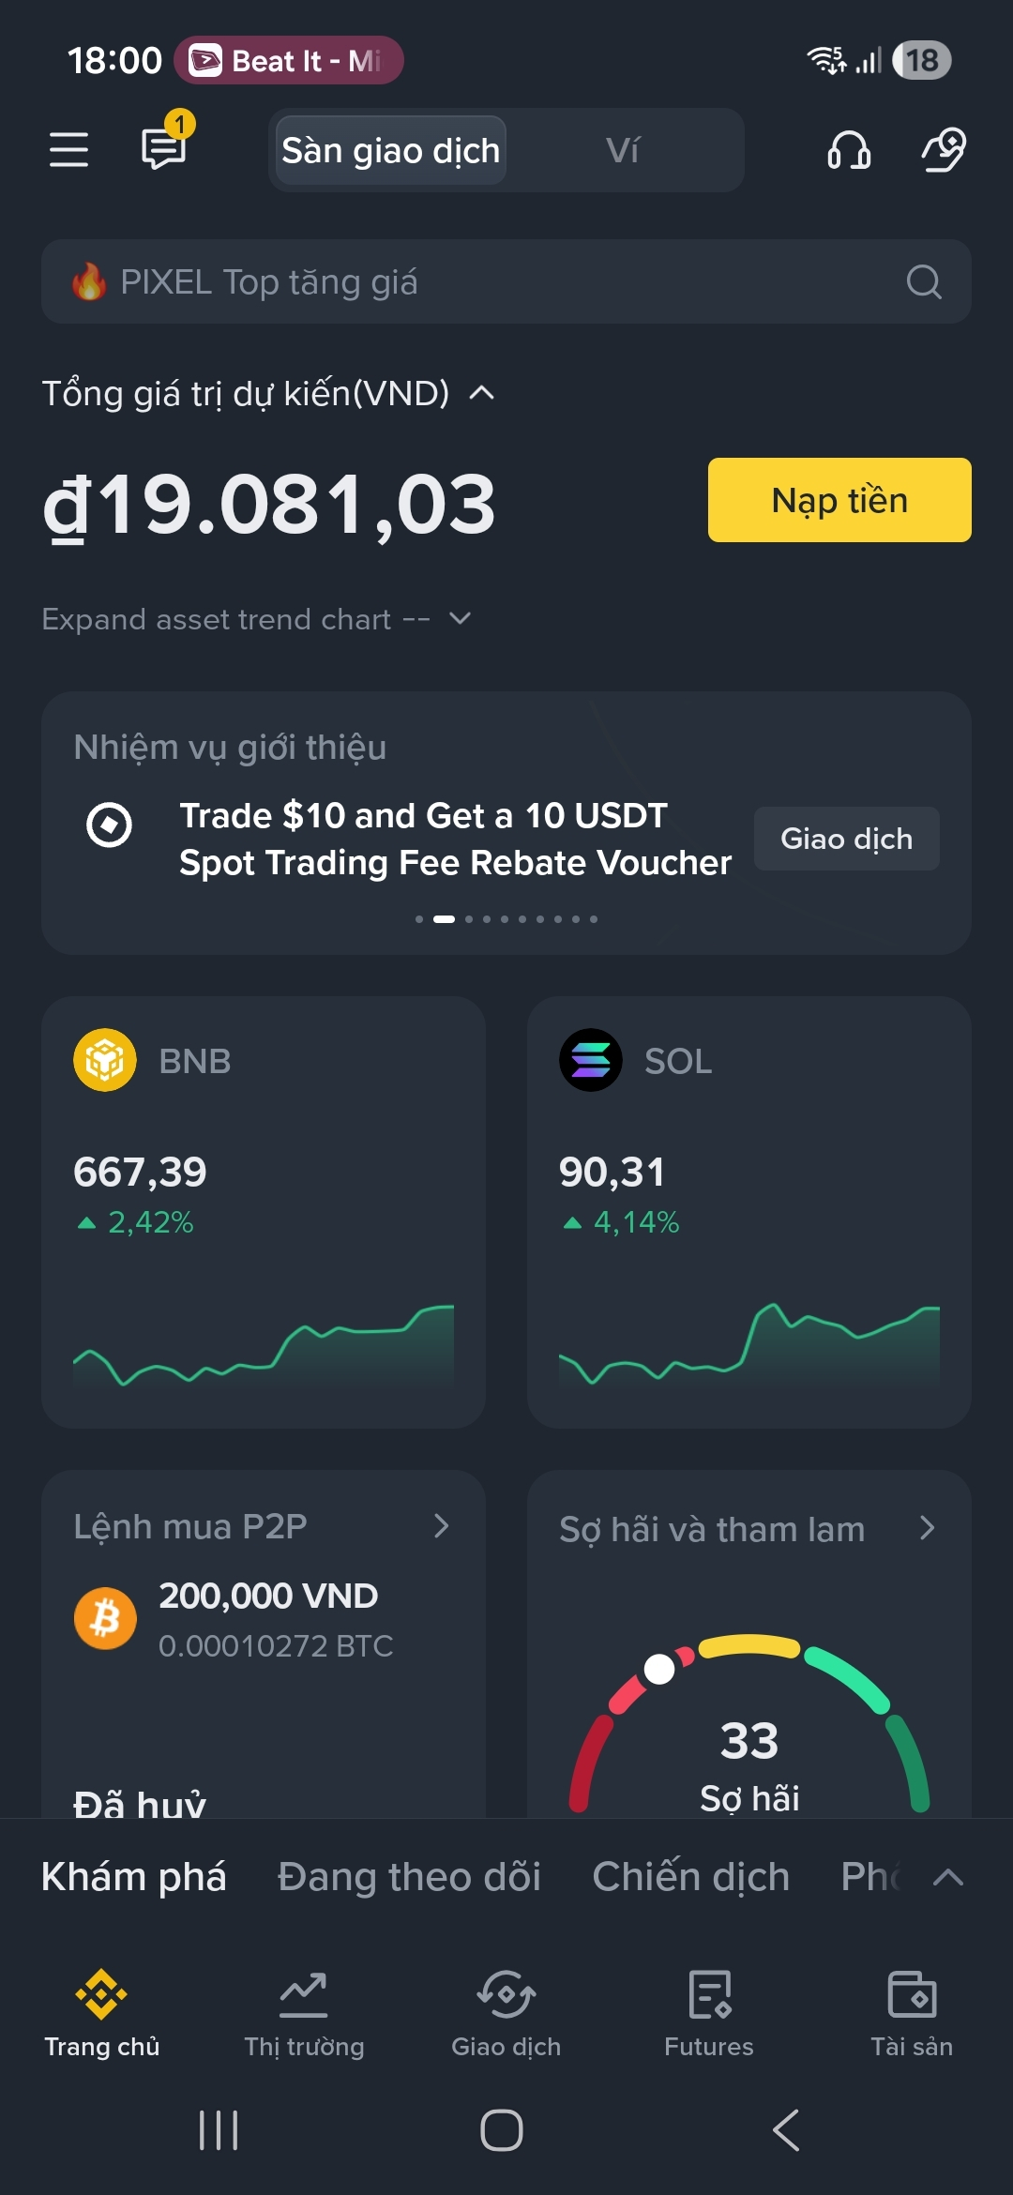Open the Chiến dịch tab
This screenshot has height=2195, width=1013.
(x=691, y=1877)
